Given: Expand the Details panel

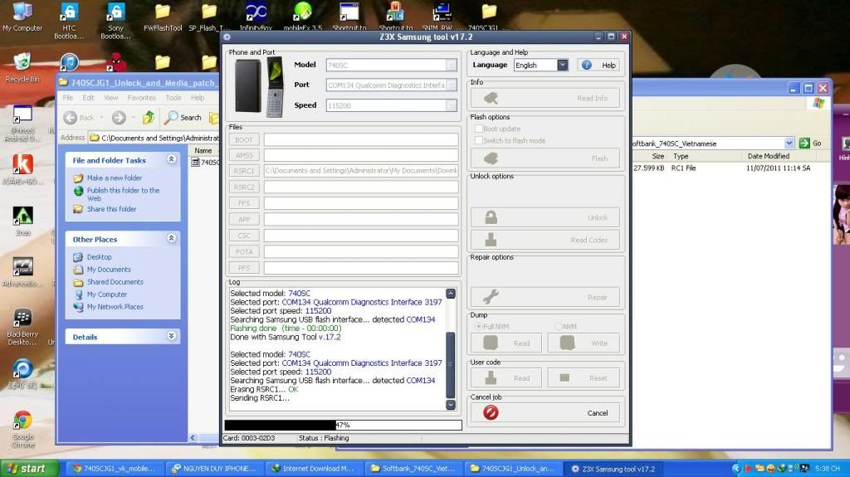Looking at the screenshot, I should pos(171,336).
